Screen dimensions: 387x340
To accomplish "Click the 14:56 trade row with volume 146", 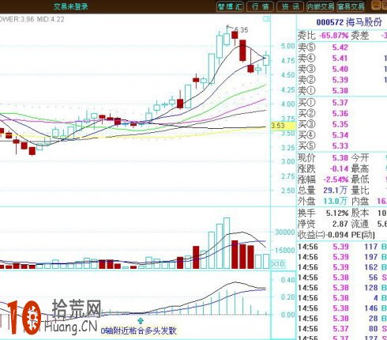I will (x=342, y=308).
